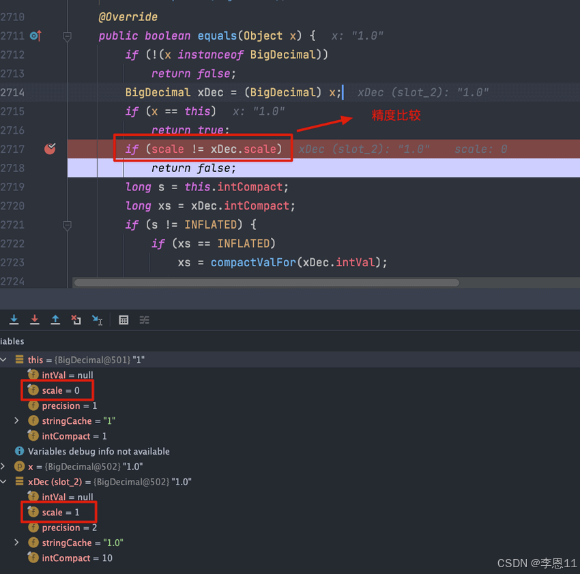The image size is (580, 574).
Task: Click the field icon beside intVal
Action: pyautogui.click(x=33, y=375)
